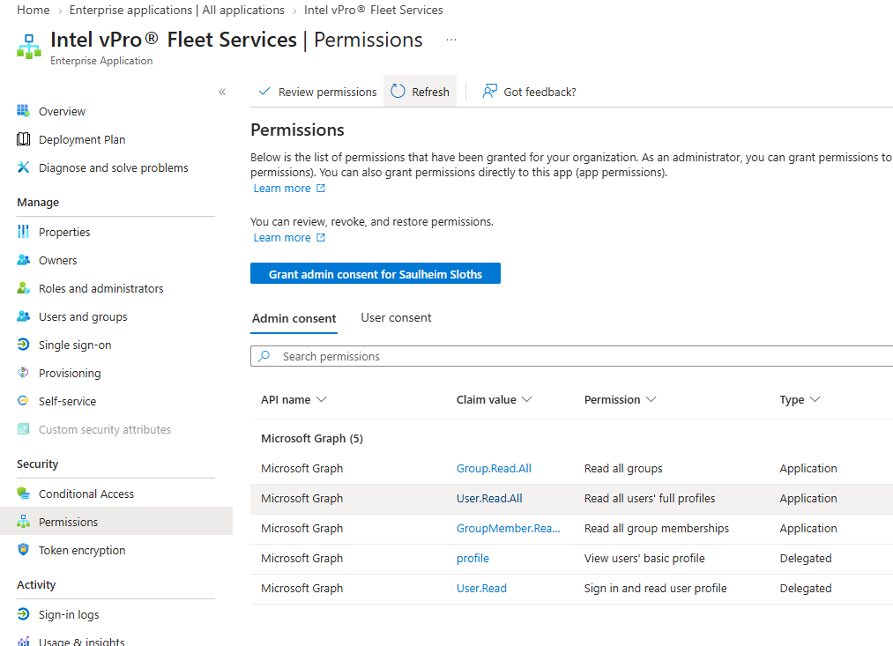
Task: Open Token encryption in the sidebar
Action: (x=82, y=551)
